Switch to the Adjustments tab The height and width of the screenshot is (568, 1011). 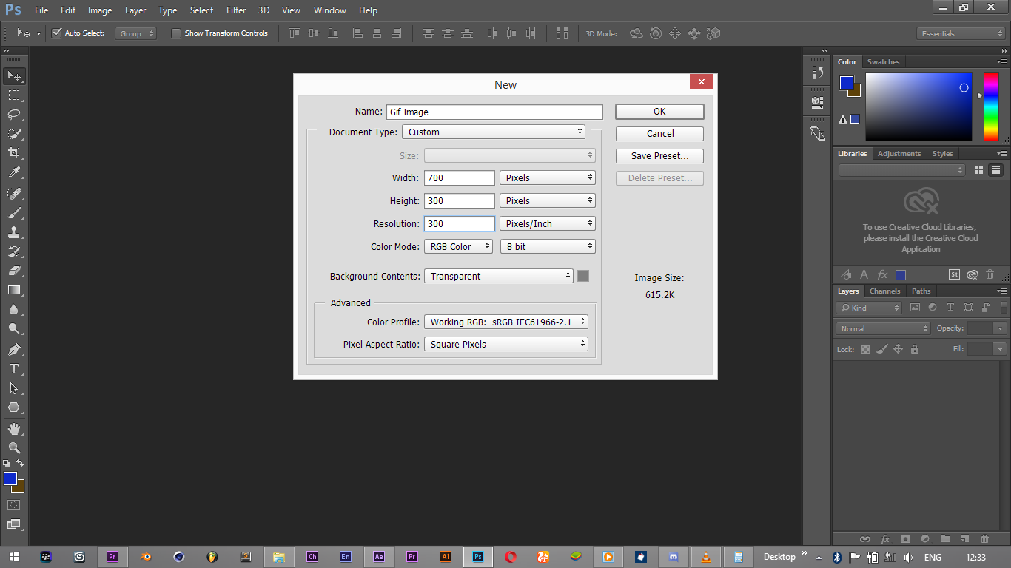[899, 154]
